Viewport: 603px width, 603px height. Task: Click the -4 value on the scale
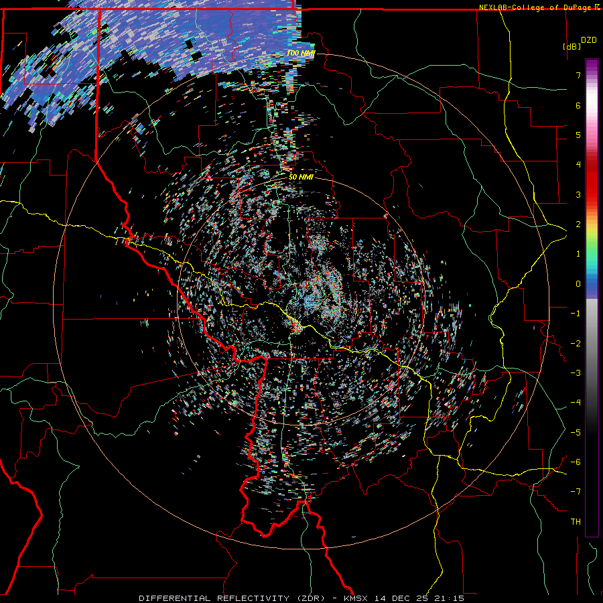[576, 403]
